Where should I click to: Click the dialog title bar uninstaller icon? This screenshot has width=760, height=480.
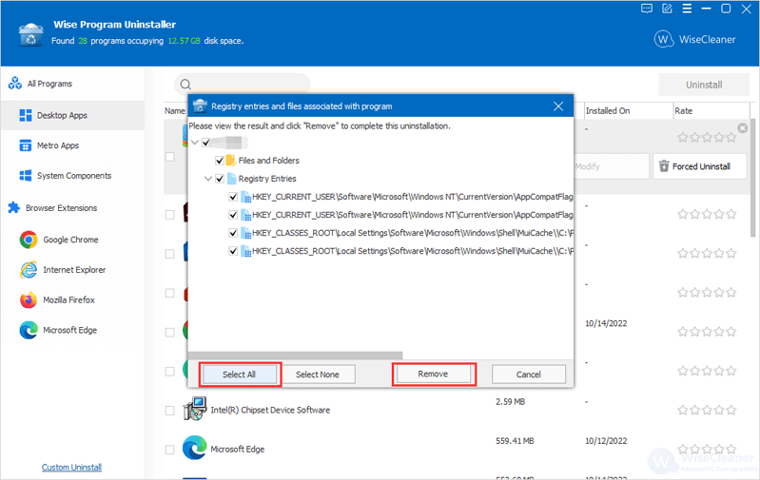tap(200, 106)
